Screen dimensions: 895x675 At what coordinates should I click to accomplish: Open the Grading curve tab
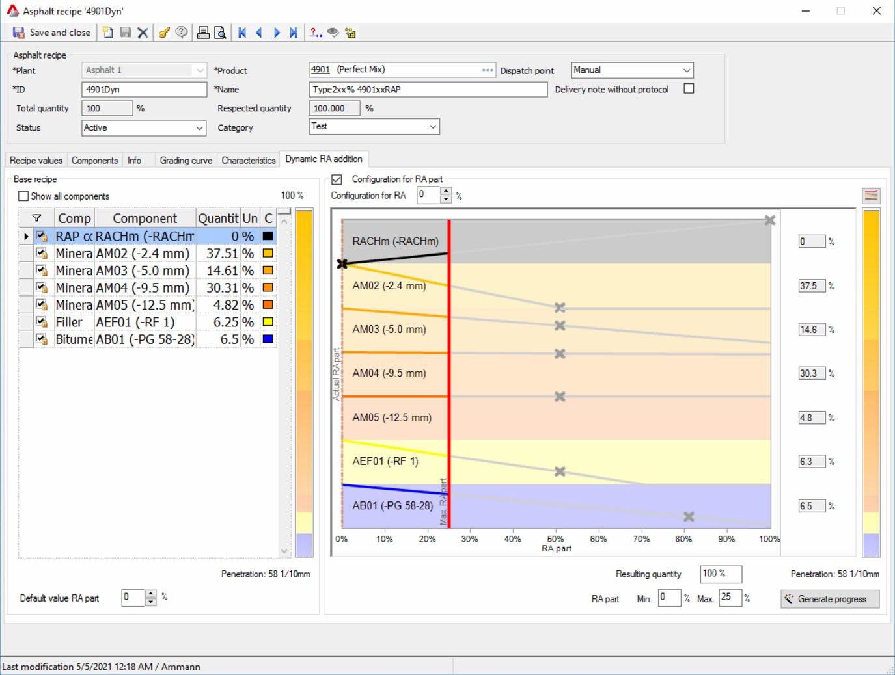tap(186, 160)
